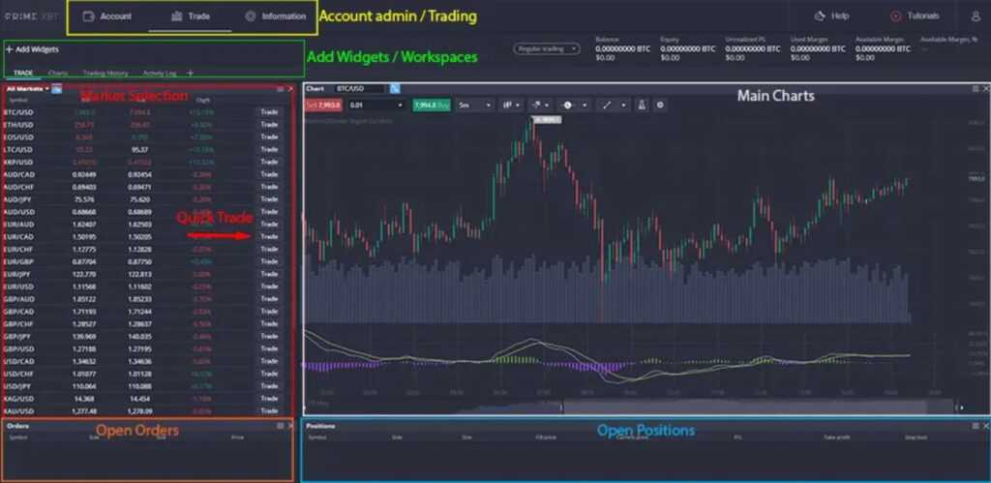Close the markets widget

point(290,89)
